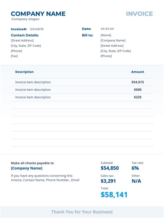Click the Thank You for Your Business banner
The height and width of the screenshot is (218, 164).
coord(82,212)
